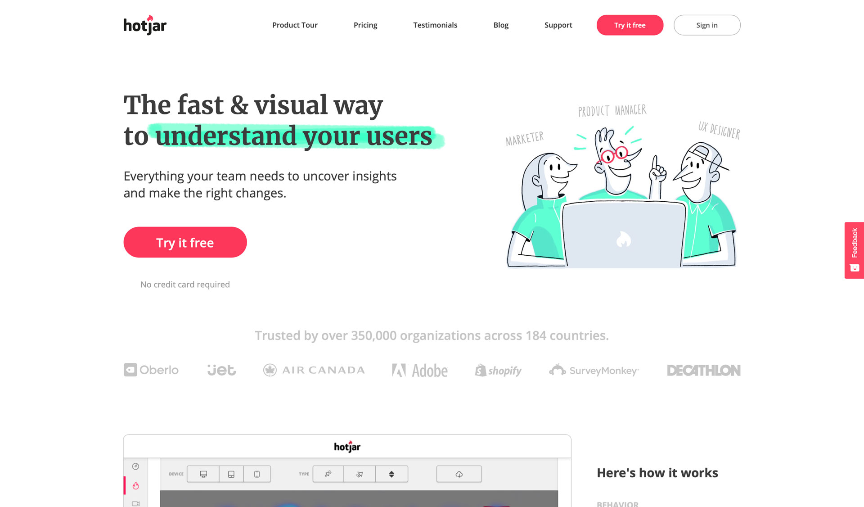Select the desktop device icon

203,474
